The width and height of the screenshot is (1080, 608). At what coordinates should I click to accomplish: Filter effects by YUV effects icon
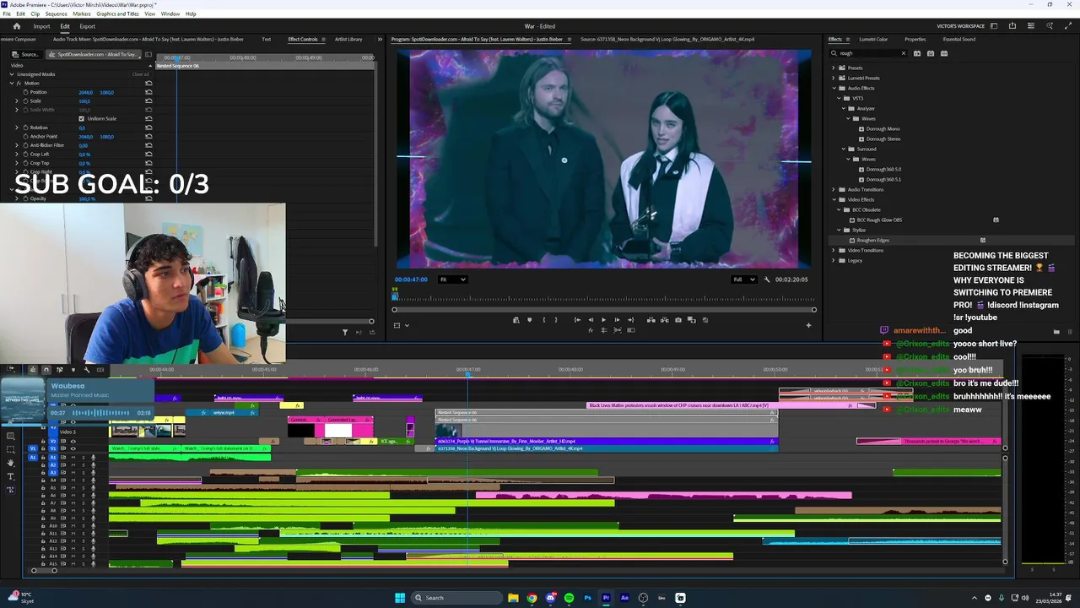[944, 53]
